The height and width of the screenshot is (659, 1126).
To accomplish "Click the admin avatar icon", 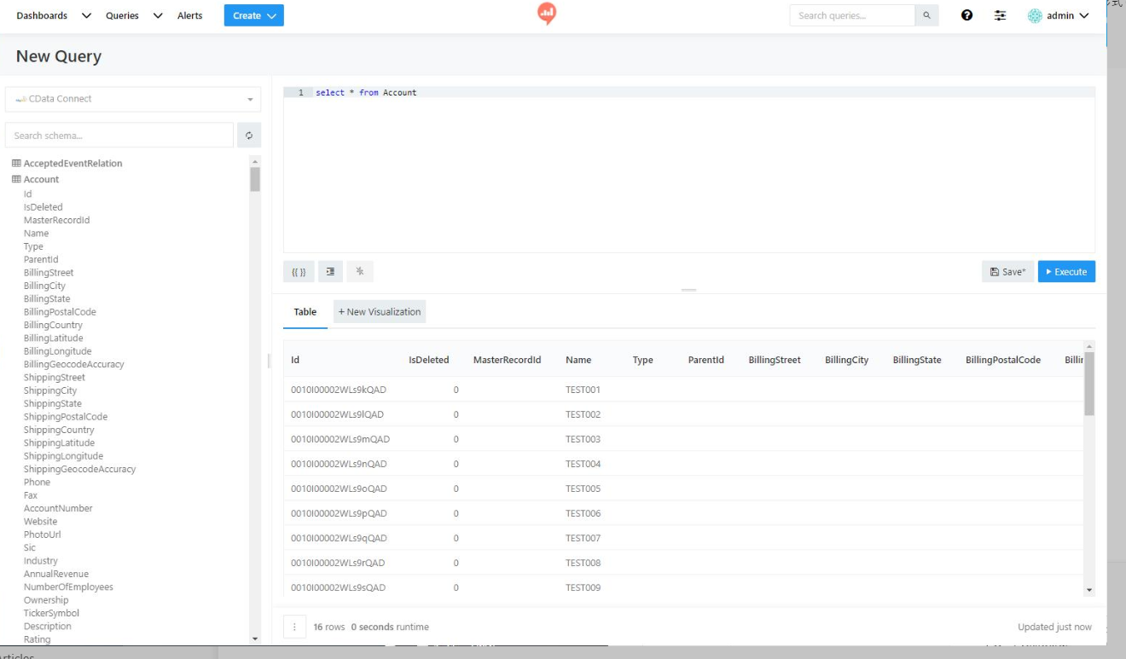I will [x=1035, y=15].
